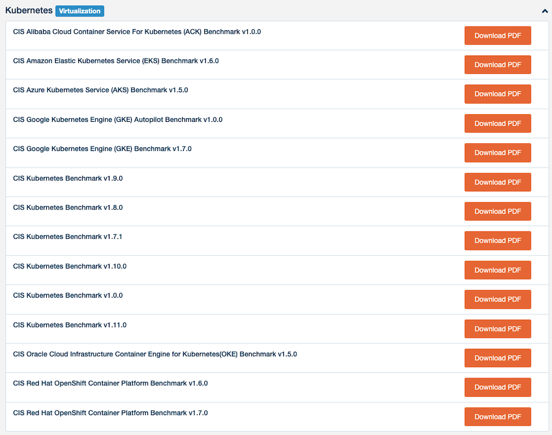Download PDF for GKE Benchmark v1.7.0

[x=497, y=153]
